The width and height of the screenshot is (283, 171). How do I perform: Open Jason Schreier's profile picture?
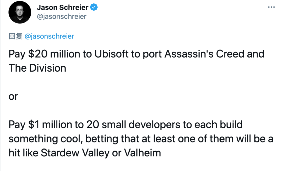tap(20, 12)
